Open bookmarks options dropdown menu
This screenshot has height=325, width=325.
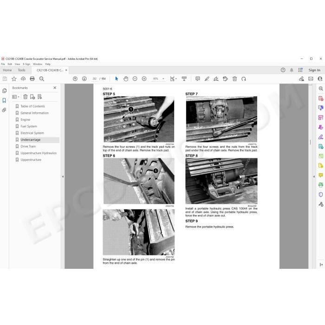pyautogui.click(x=16, y=97)
